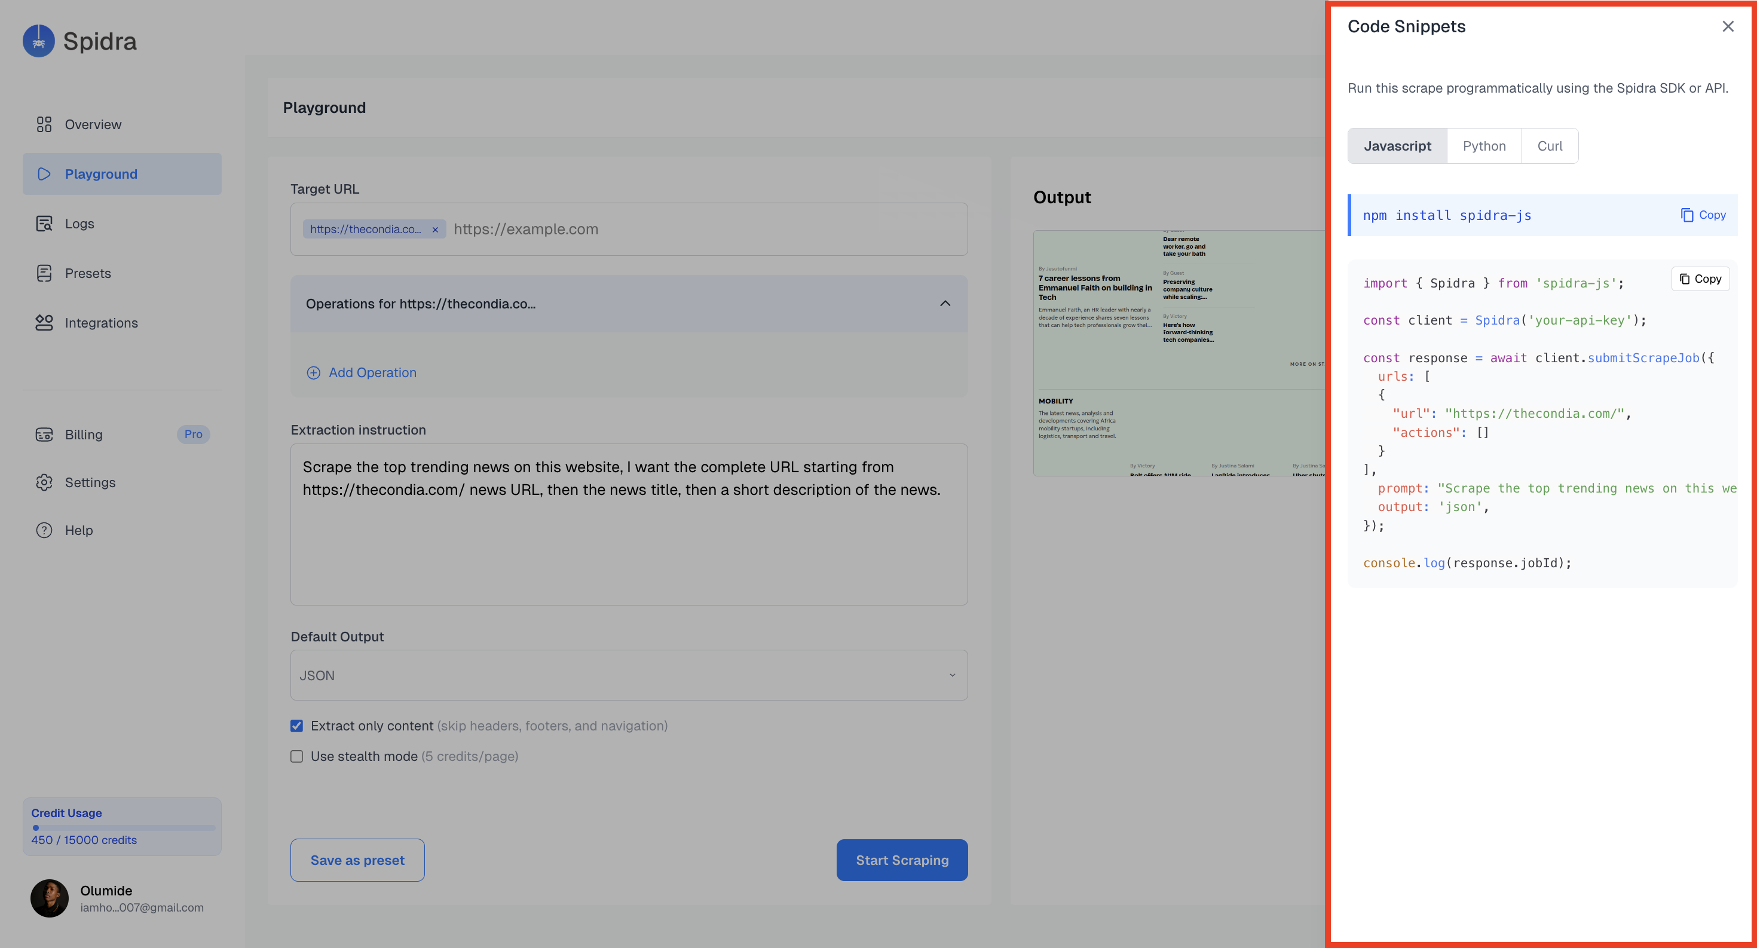The image size is (1757, 948).
Task: Enable Use stealth mode checkbox
Action: pyautogui.click(x=296, y=756)
